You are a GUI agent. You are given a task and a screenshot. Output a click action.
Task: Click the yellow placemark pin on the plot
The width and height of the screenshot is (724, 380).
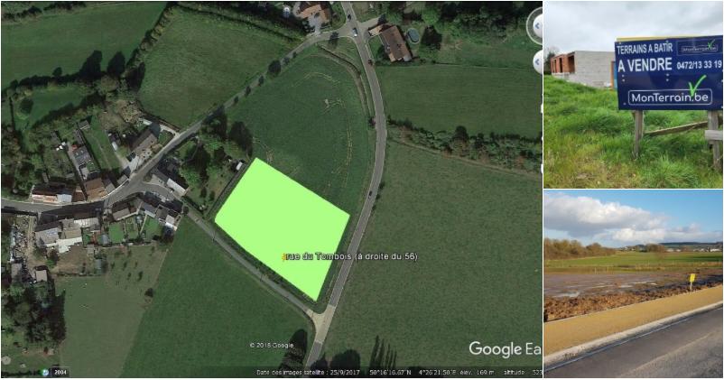[x=284, y=257]
